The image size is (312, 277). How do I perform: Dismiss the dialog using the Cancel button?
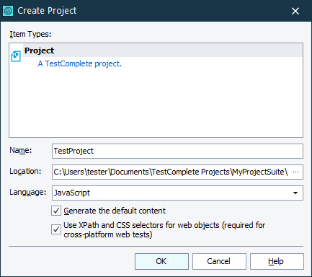(x=219, y=261)
